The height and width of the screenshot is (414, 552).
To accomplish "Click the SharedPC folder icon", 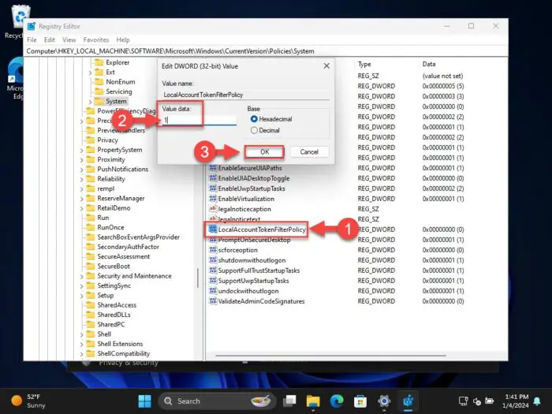I will 91,324.
